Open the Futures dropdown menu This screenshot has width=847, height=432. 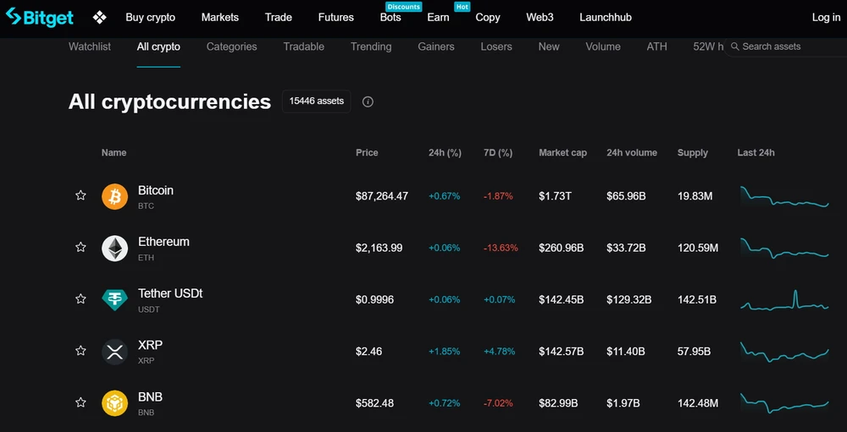(335, 17)
